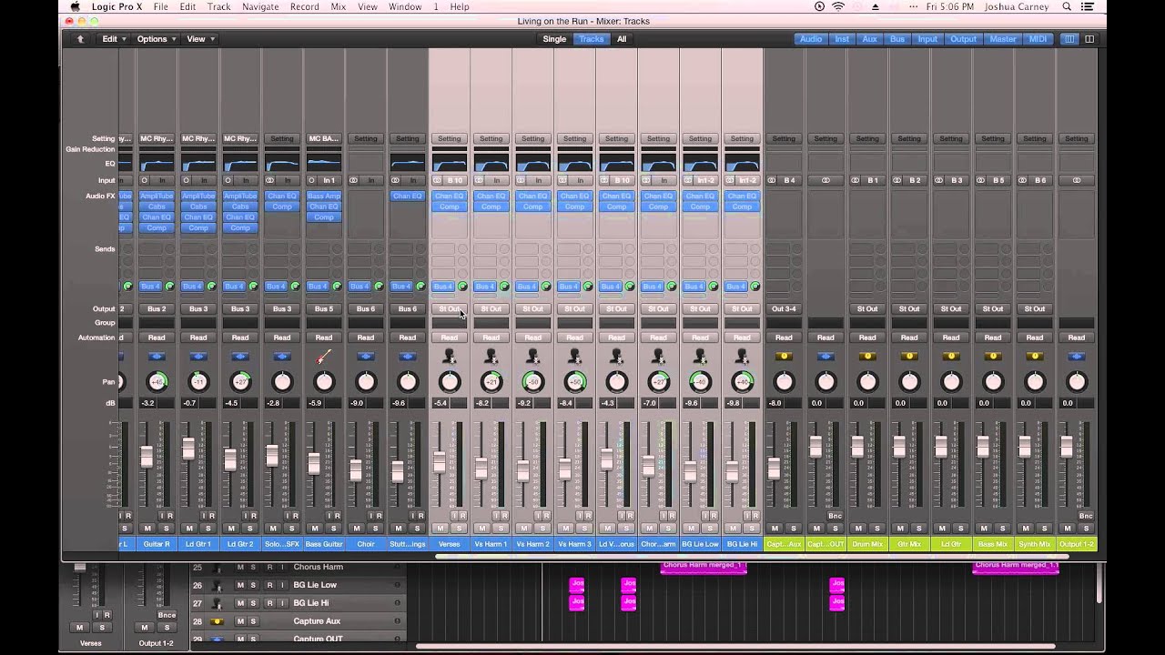Click the BG Lie Hi channel's vocalist icon
The image size is (1165, 655).
[x=743, y=357]
